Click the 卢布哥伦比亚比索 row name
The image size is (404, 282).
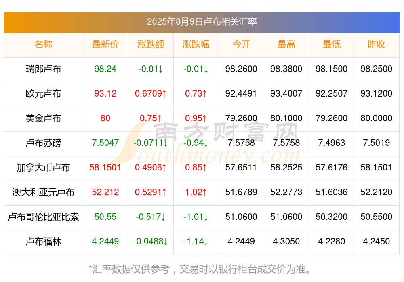coord(43,217)
